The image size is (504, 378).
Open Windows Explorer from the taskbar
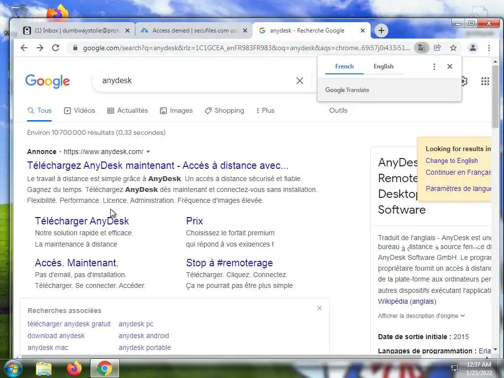click(44, 368)
